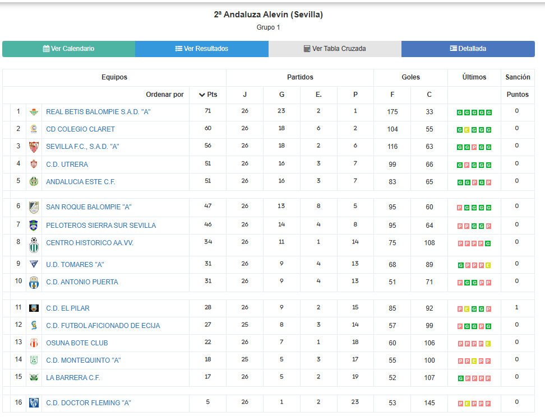Viewport: 545px width, 417px height.
Task: Click the La Barrera C.F. crest
Action: [34, 377]
